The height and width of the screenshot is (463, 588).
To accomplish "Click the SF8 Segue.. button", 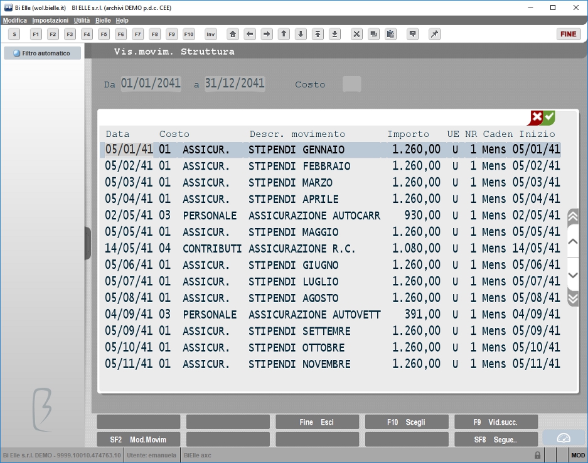I will tap(496, 439).
